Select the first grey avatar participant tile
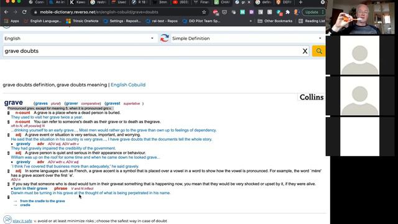398x224 pixels. 359,55
